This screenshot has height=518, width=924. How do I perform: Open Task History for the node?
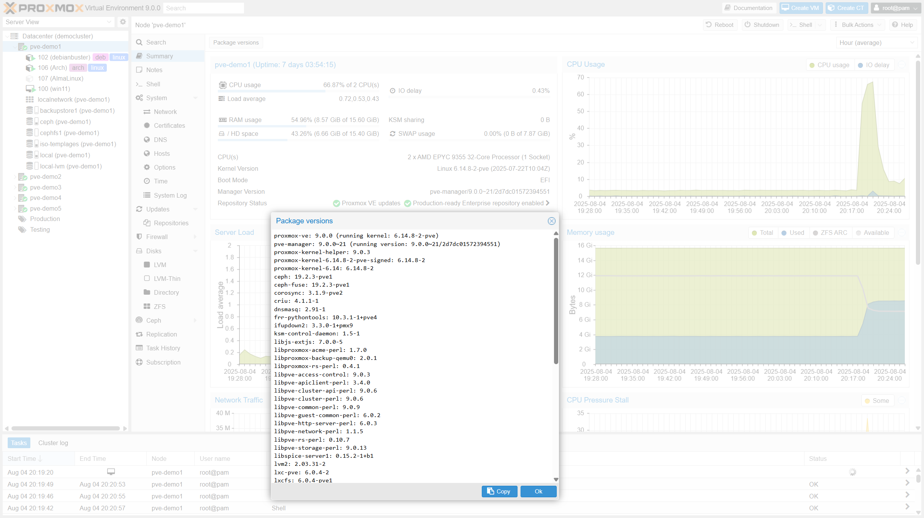coord(163,348)
